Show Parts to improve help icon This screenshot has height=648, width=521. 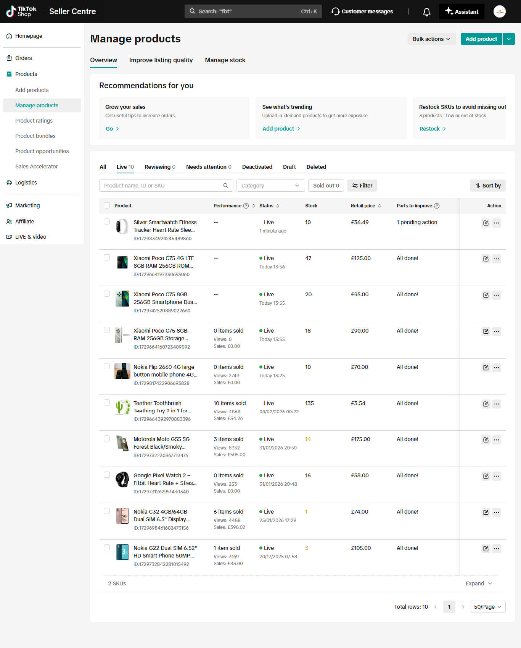[x=437, y=206]
